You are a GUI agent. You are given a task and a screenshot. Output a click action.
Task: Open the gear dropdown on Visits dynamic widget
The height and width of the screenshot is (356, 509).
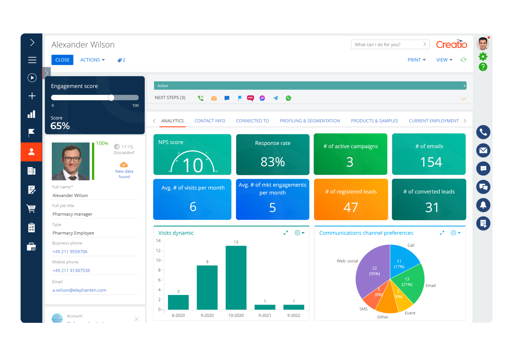click(x=298, y=232)
